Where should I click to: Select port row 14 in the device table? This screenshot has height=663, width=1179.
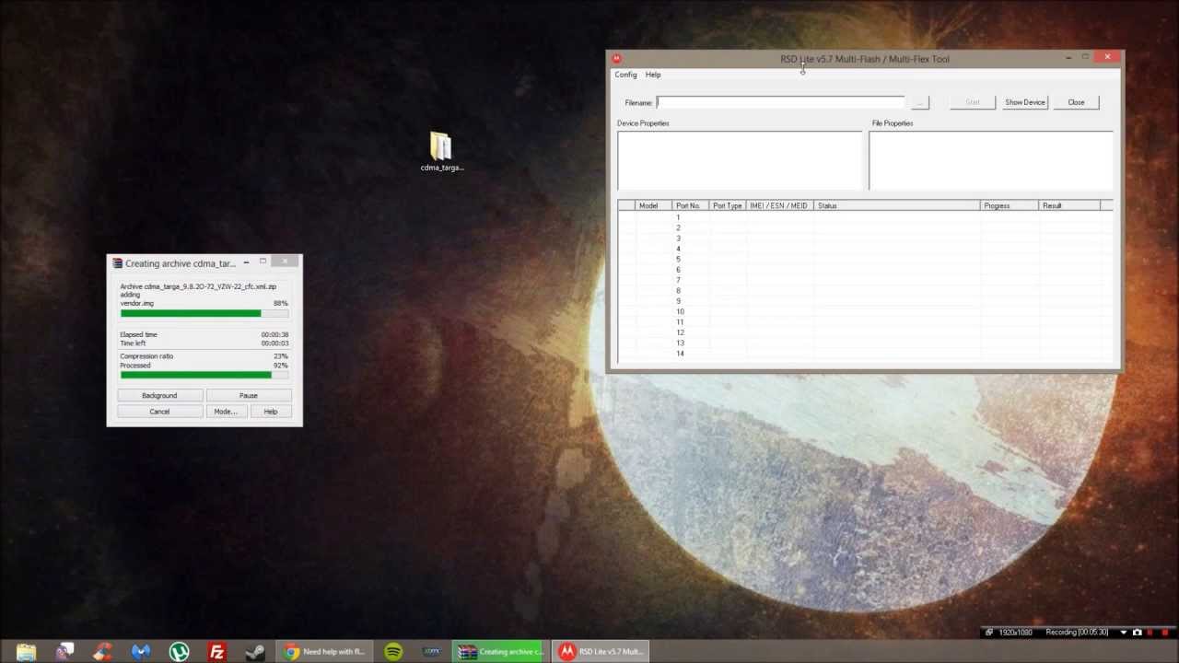pyautogui.click(x=865, y=354)
